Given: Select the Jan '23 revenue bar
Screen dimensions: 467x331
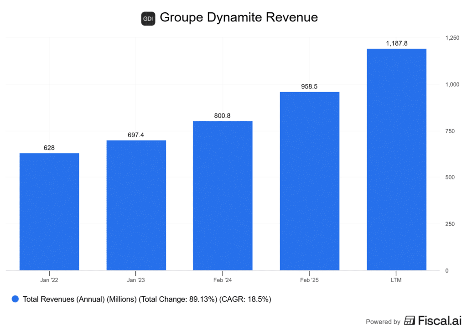Looking at the screenshot, I should pyautogui.click(x=136, y=205).
